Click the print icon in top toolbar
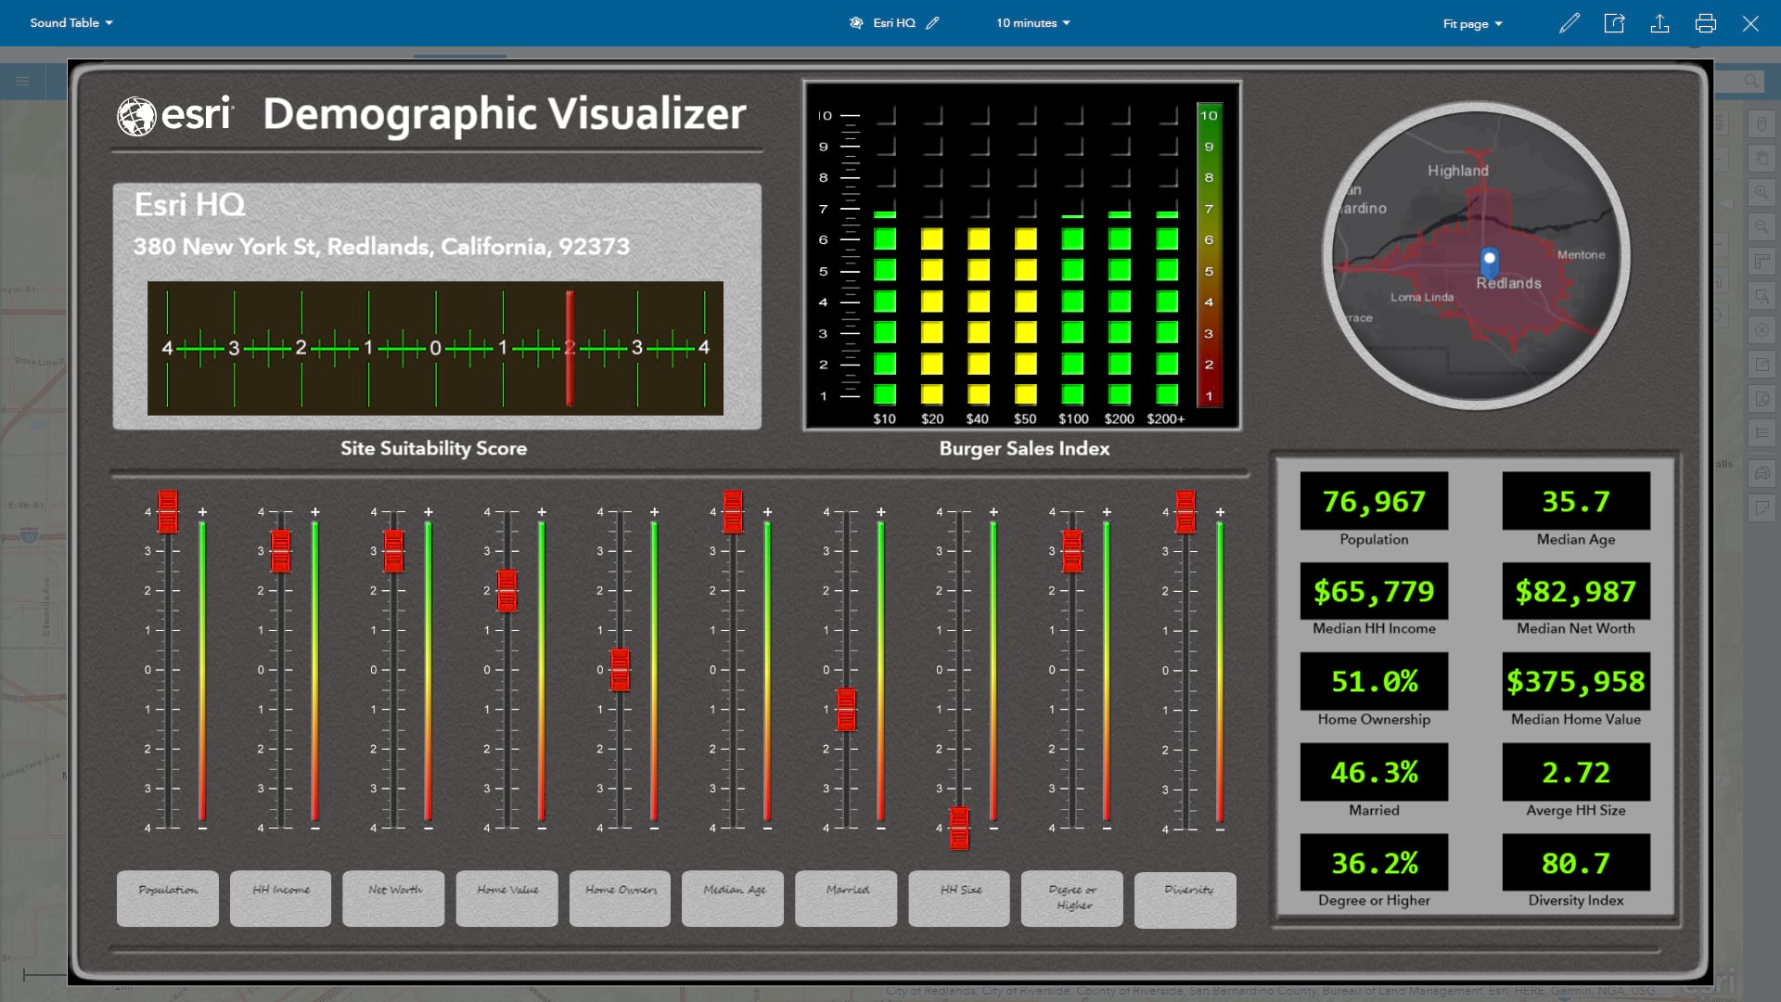Image resolution: width=1781 pixels, height=1002 pixels. coord(1706,23)
